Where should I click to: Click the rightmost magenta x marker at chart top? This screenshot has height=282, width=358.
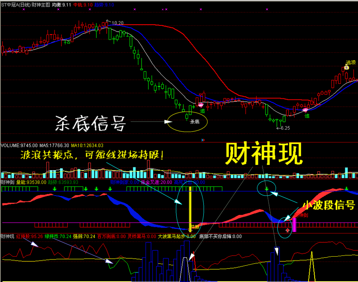267,10
